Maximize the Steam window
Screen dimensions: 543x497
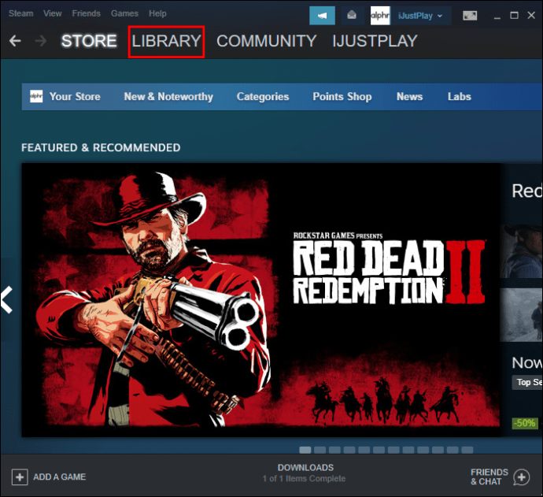[514, 16]
